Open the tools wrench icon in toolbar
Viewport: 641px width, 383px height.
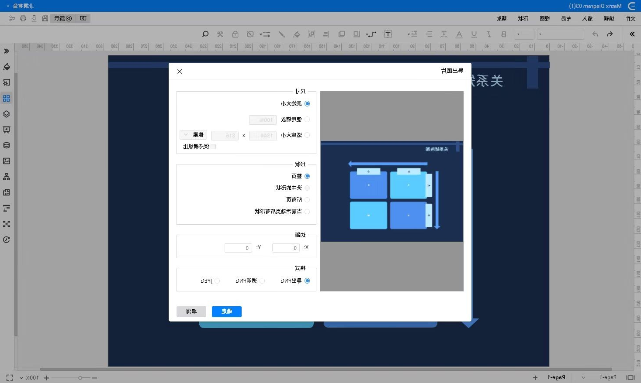pos(220,34)
